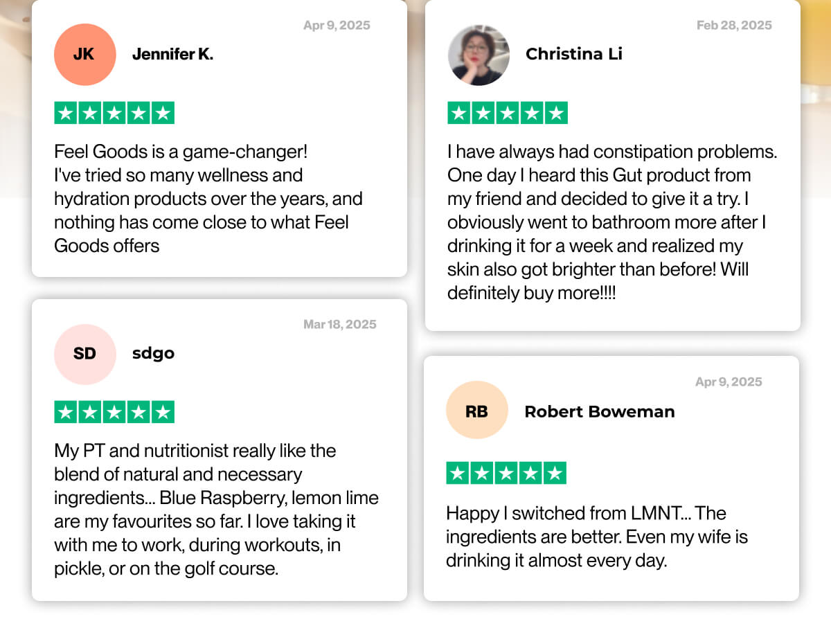
Task: Click the Feb 28, 2025 review date
Action: tap(734, 26)
